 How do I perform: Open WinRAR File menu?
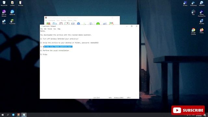(46, 20)
